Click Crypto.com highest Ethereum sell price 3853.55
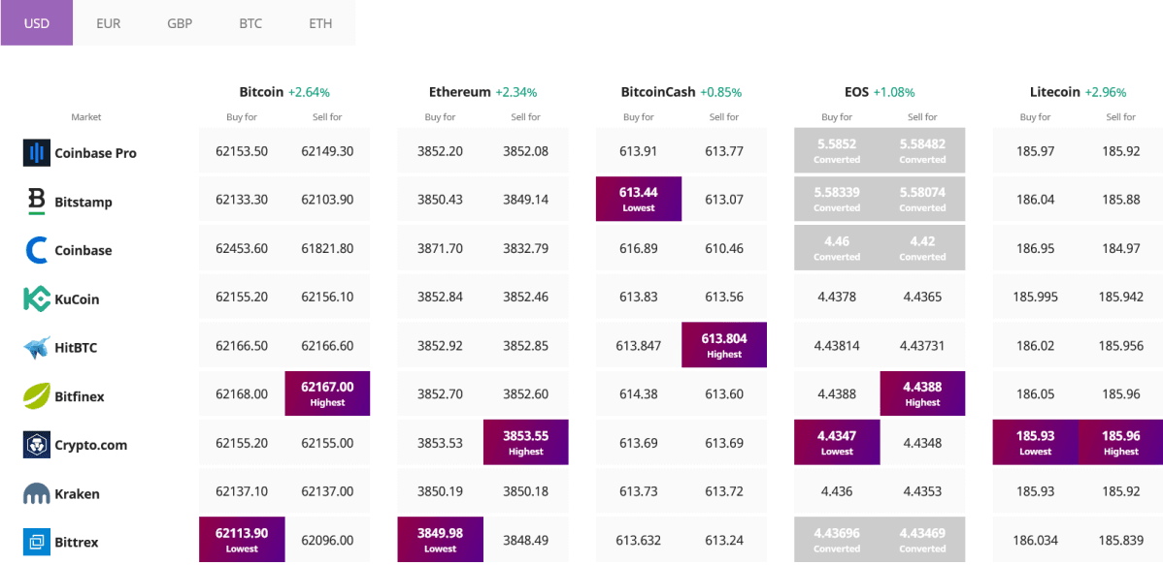 (x=526, y=442)
